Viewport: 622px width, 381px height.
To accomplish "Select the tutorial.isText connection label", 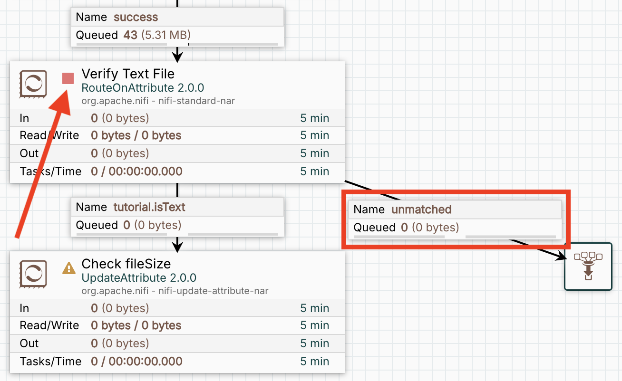I will pos(149,207).
